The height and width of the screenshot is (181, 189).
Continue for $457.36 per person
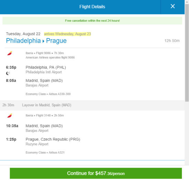coord(96,173)
